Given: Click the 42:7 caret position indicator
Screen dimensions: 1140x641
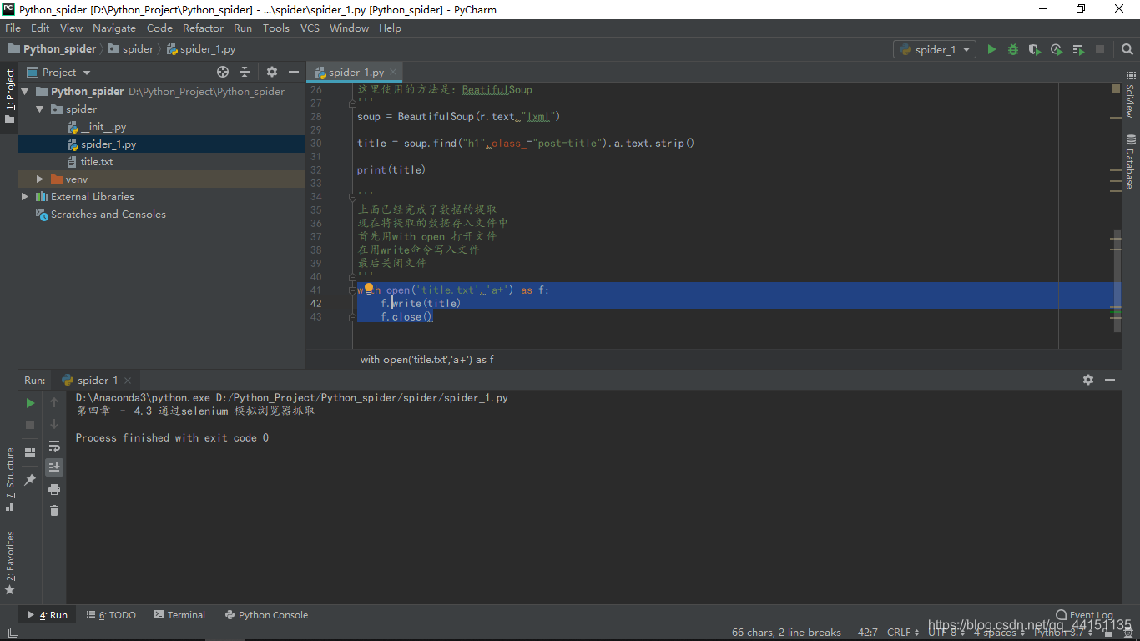Looking at the screenshot, I should coord(867,633).
